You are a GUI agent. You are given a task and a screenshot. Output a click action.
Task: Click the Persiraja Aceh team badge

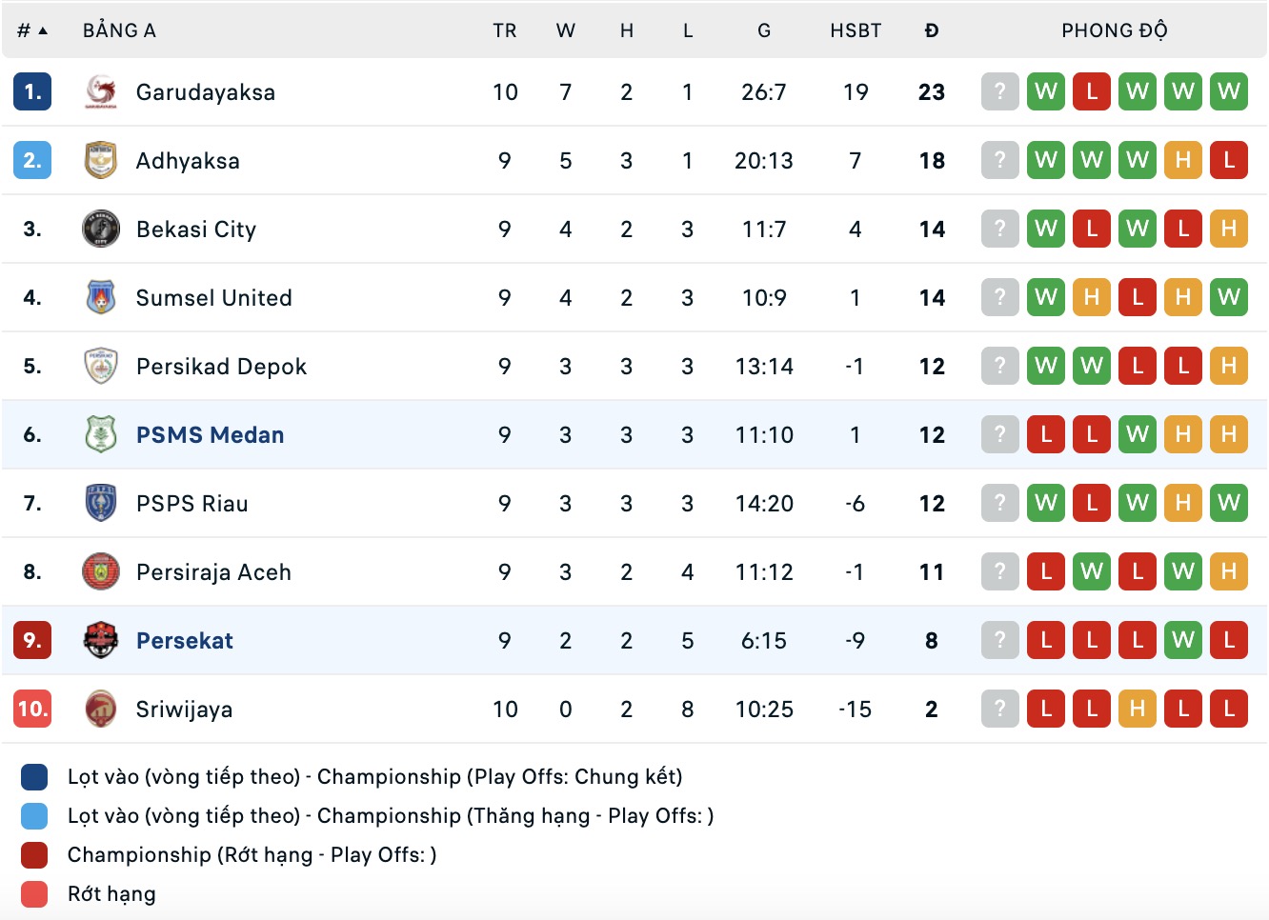coord(101,572)
